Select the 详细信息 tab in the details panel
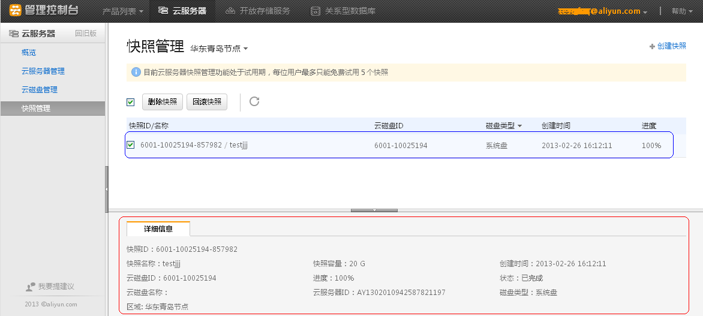The width and height of the screenshot is (703, 316). (x=158, y=229)
